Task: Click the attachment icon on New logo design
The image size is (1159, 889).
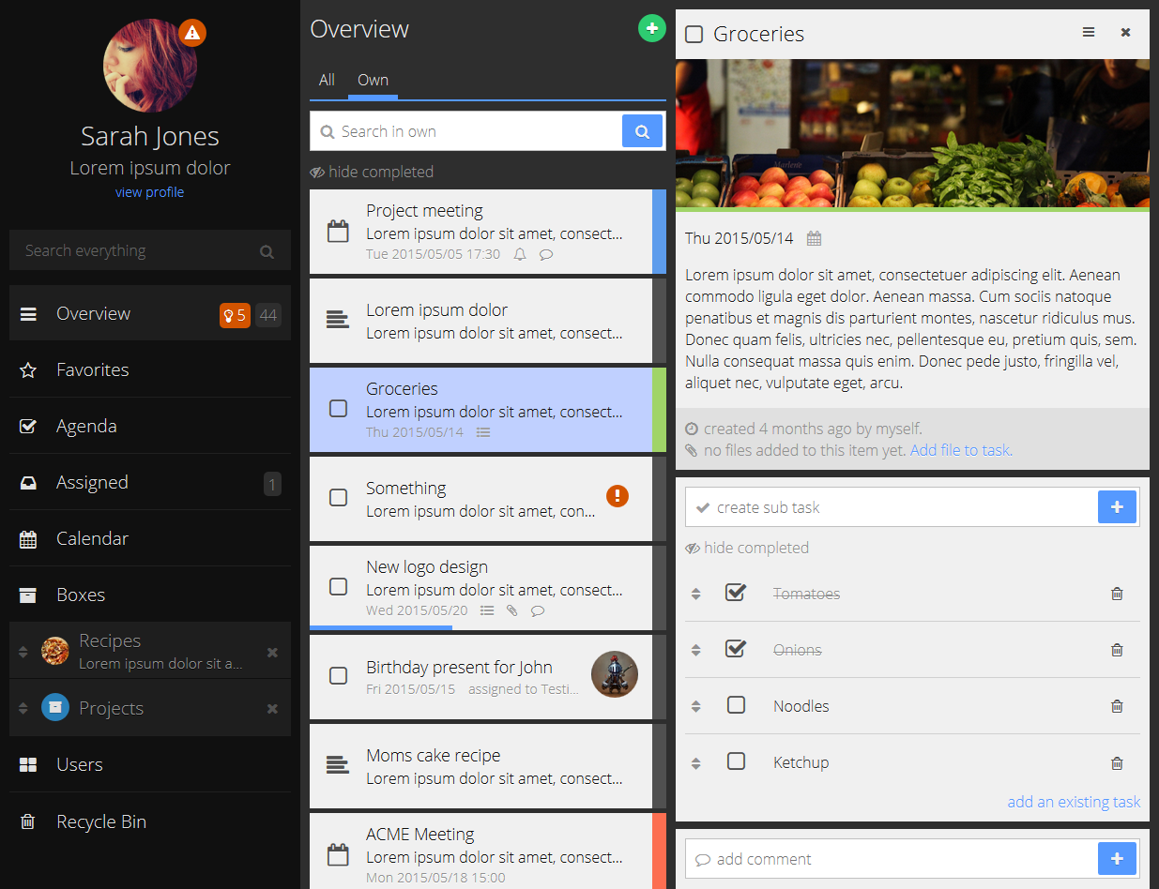Action: (x=511, y=610)
